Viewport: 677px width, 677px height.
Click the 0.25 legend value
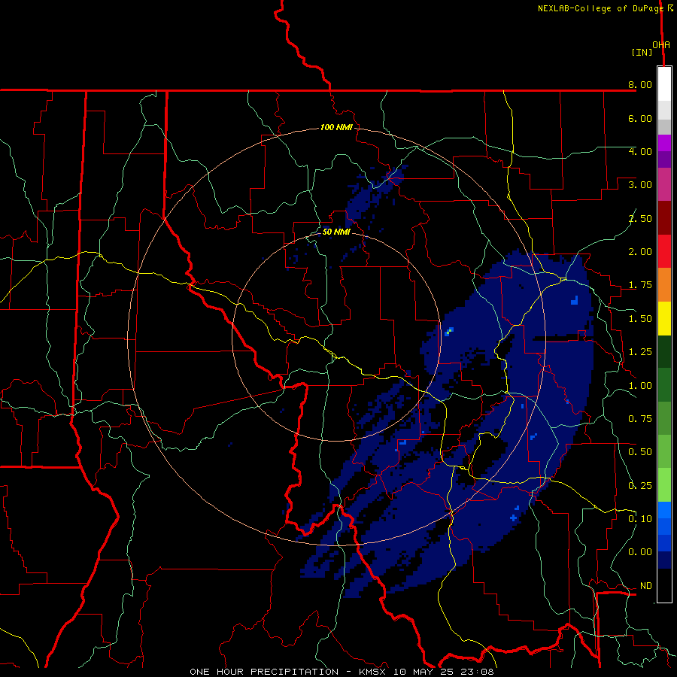click(640, 486)
